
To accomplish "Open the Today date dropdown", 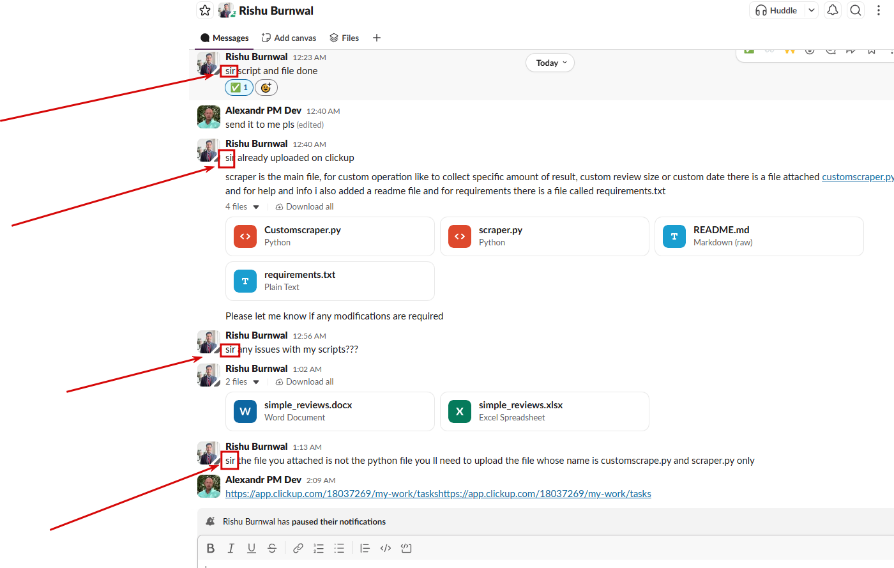I will [550, 63].
